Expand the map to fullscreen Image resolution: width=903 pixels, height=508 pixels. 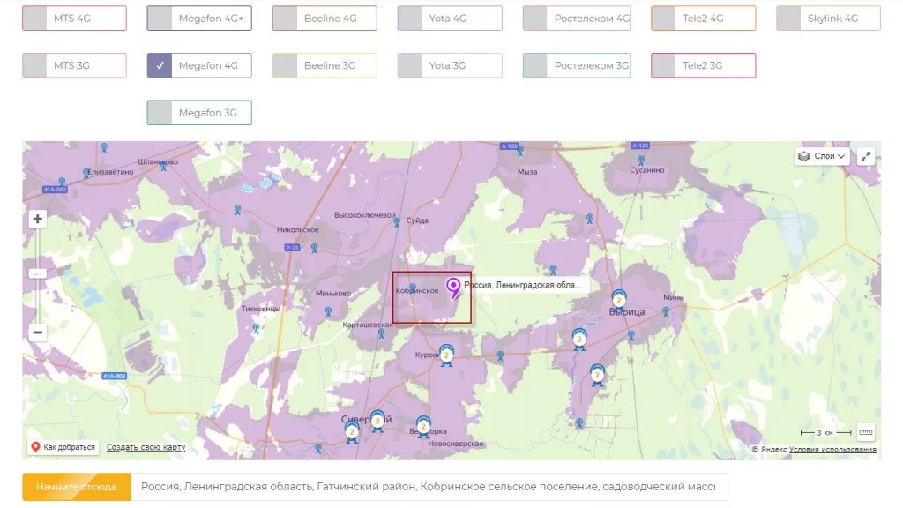click(866, 156)
